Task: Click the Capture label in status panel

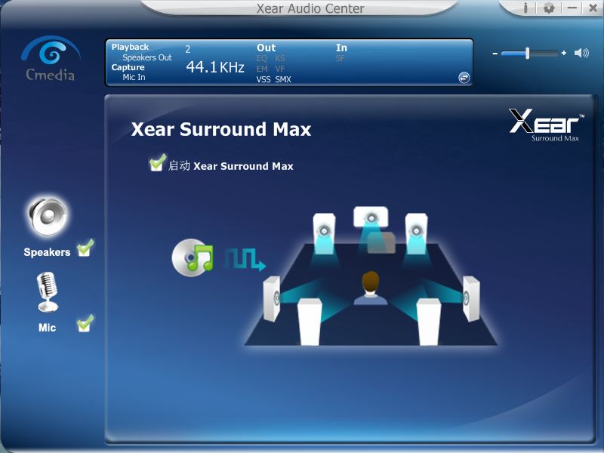Action: point(128,67)
